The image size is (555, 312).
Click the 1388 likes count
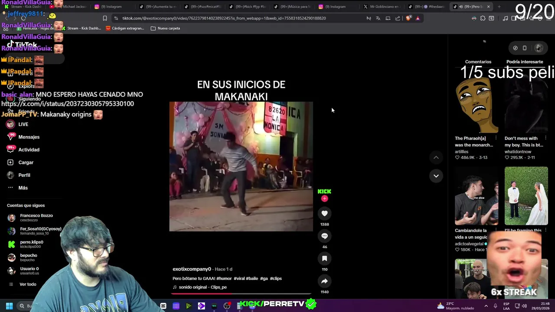324,224
